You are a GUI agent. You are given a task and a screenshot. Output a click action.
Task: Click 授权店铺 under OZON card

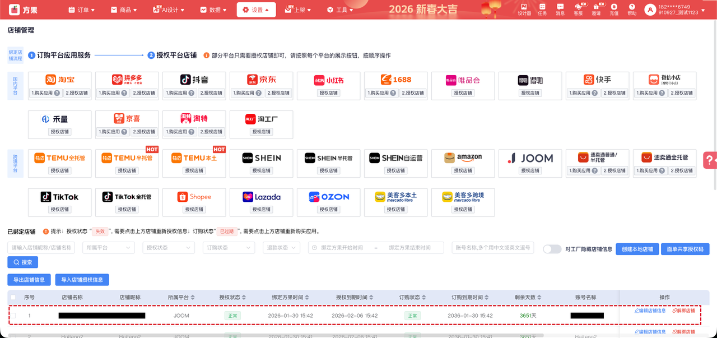tap(329, 210)
